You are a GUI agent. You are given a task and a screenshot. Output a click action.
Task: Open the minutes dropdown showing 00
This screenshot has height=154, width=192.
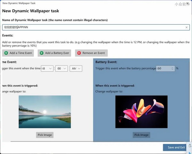pos(61,69)
